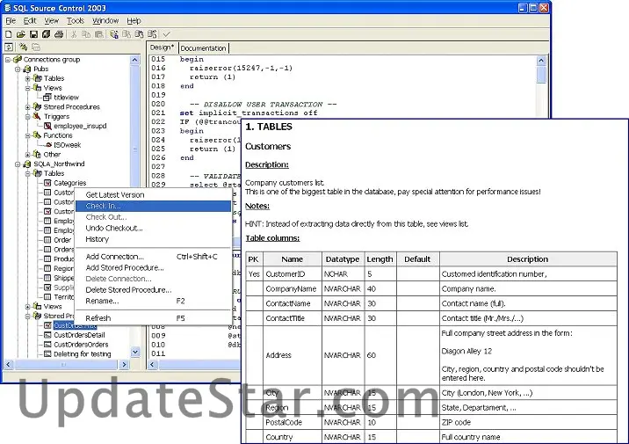Screen dimensions: 629x444
Task: Expand the Tables folder under Pubs
Action: coord(28,78)
